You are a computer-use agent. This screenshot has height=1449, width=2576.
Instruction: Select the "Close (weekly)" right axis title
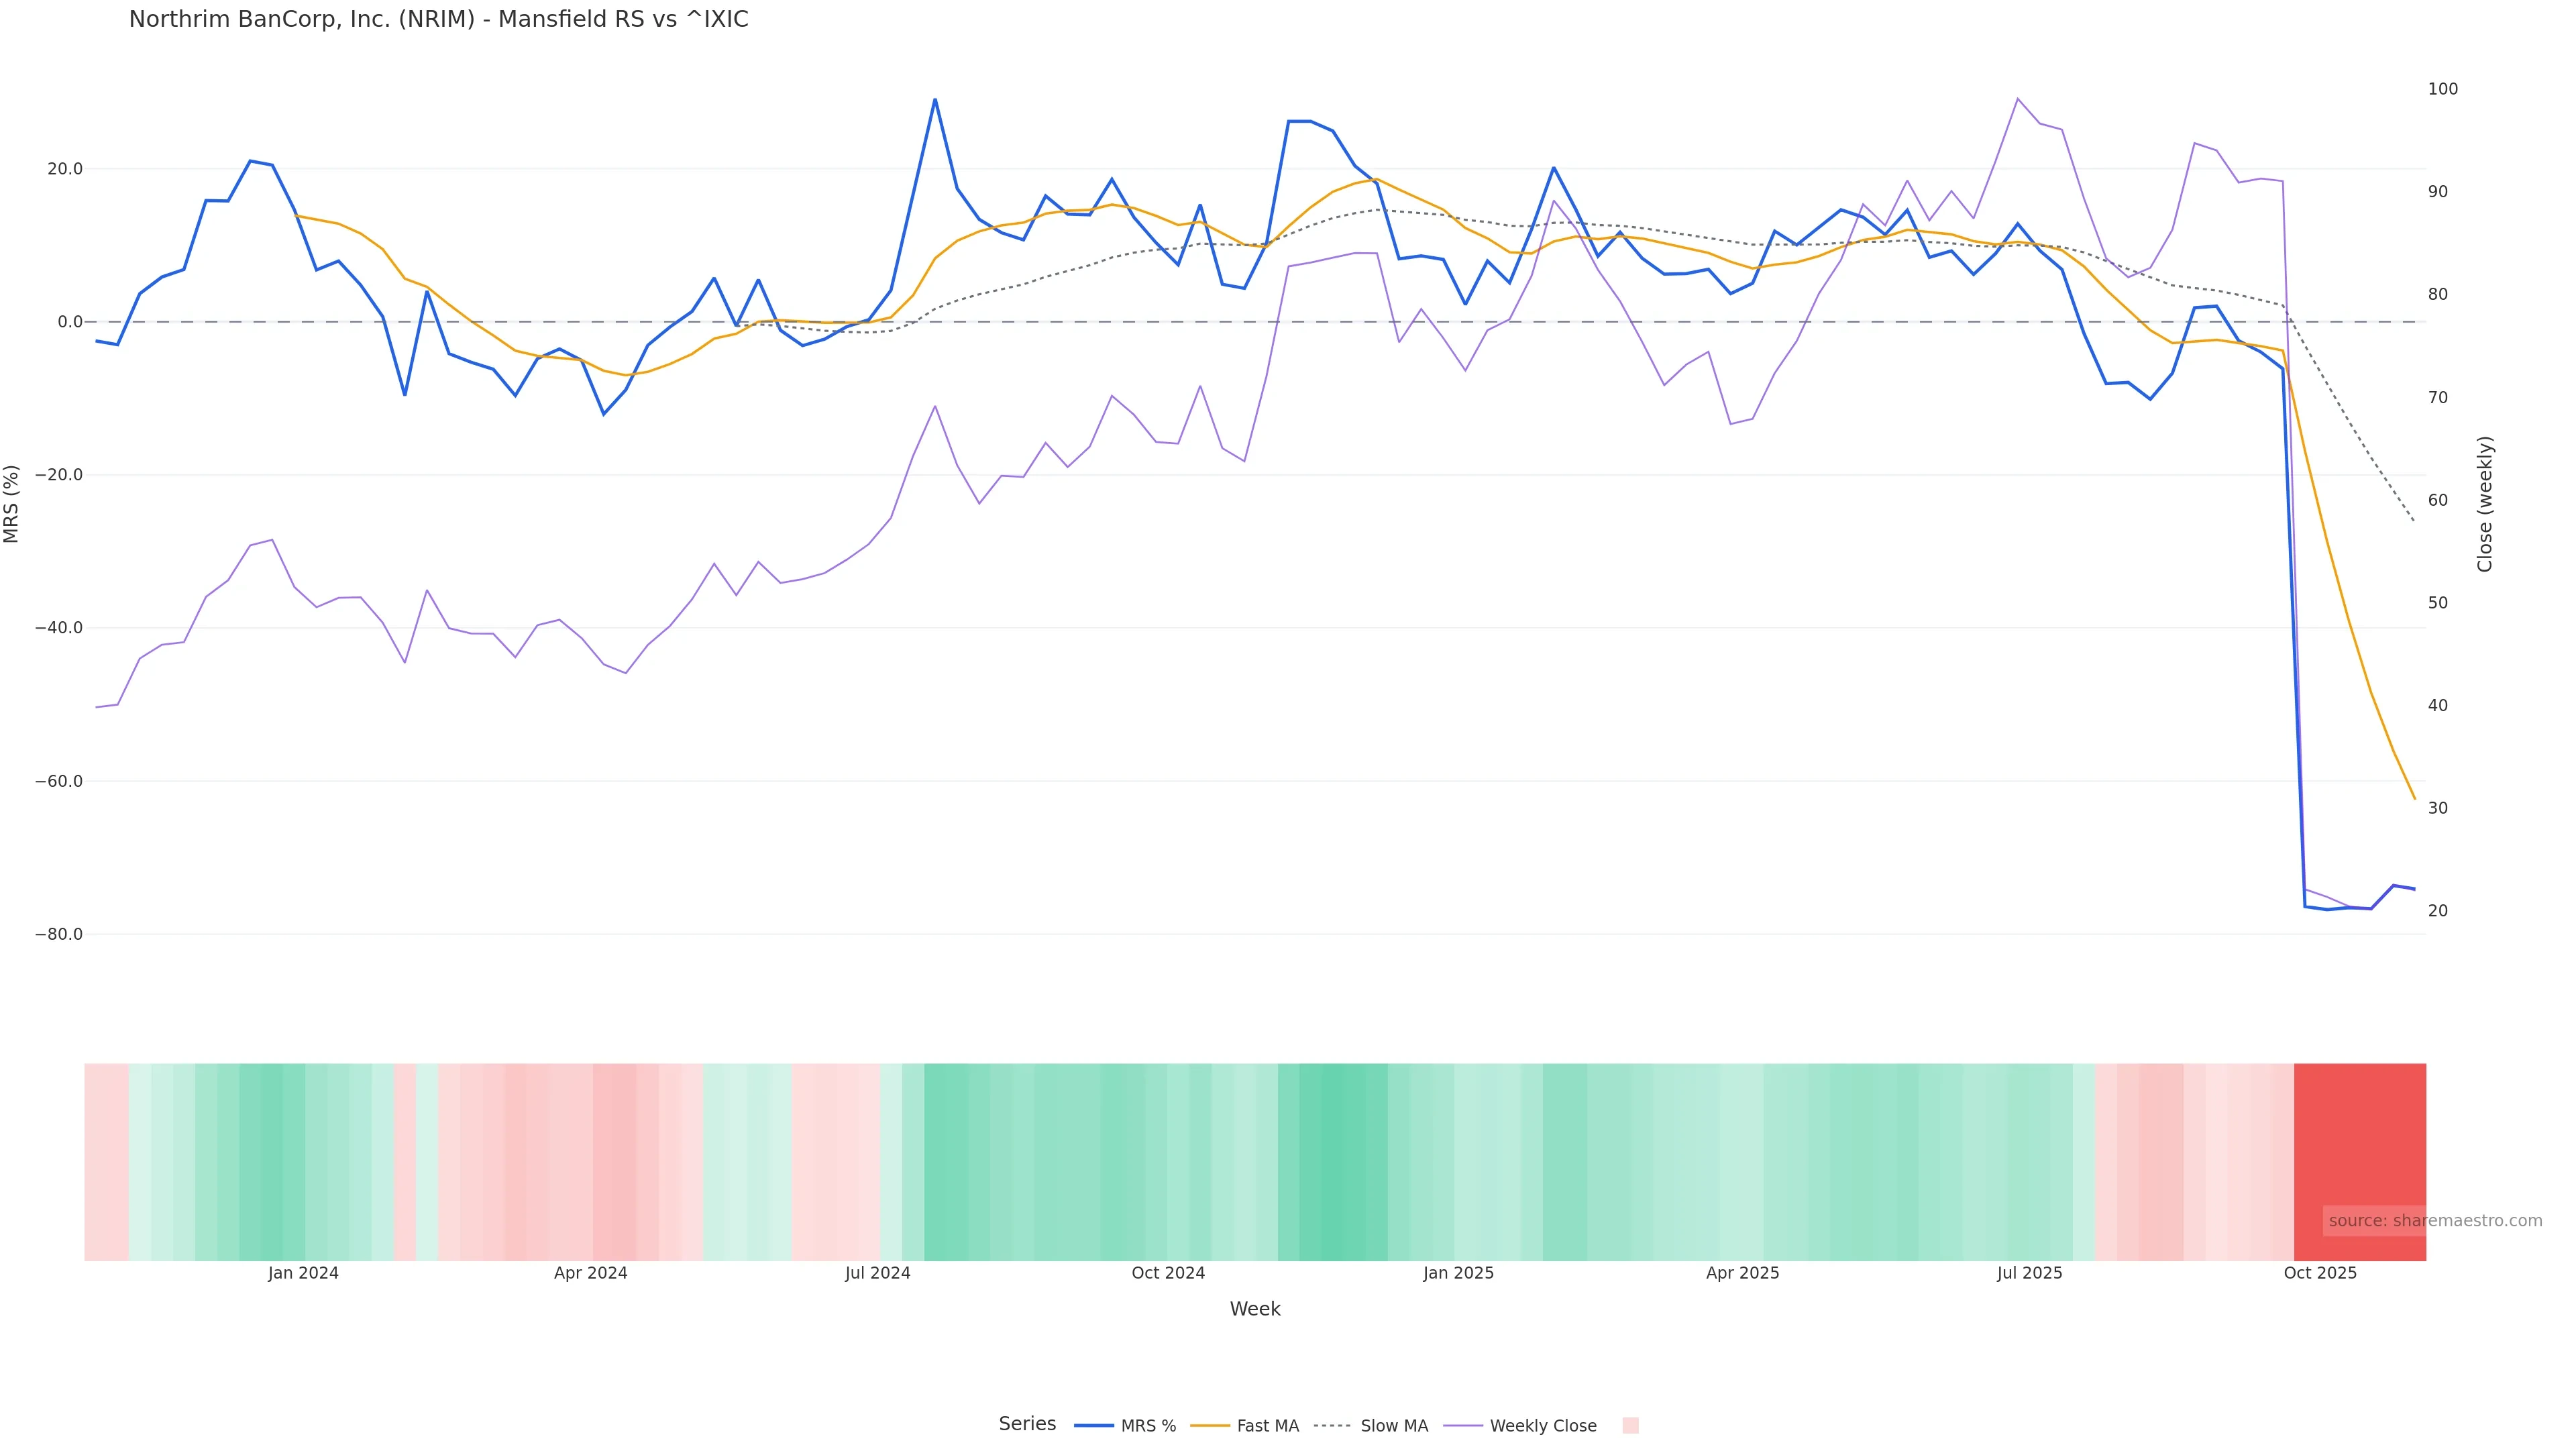[2485, 503]
